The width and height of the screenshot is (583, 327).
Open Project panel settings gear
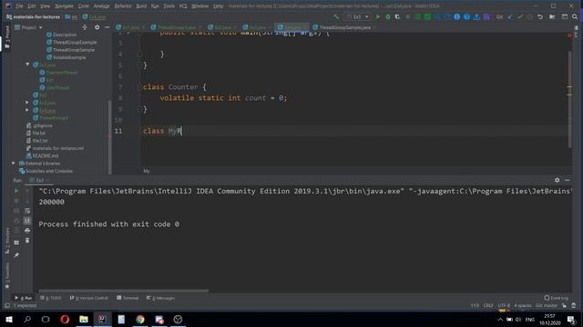pos(97,27)
